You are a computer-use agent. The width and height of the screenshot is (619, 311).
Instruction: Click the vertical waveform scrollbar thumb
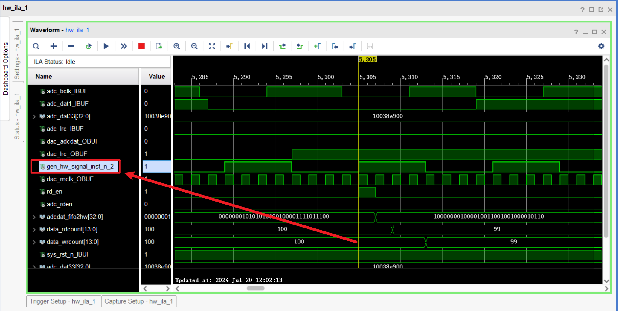click(606, 151)
